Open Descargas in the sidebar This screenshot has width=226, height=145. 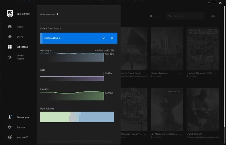[23, 117]
